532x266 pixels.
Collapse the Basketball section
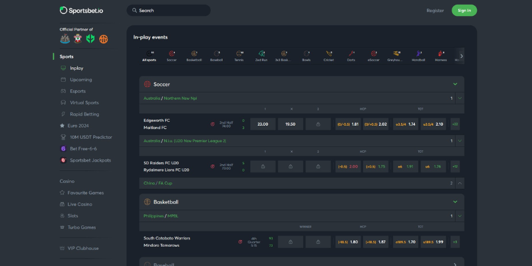(456, 202)
